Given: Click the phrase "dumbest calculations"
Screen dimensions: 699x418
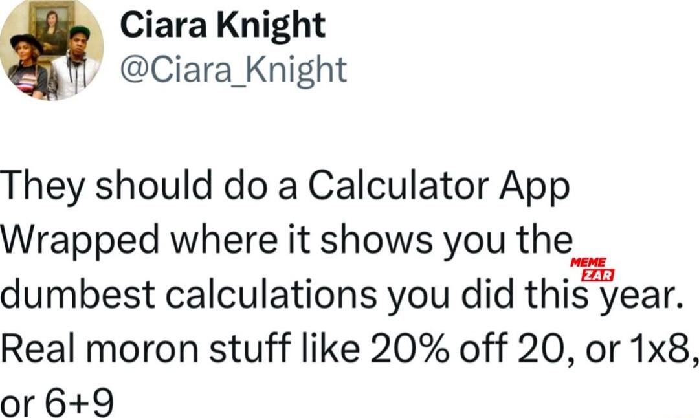Looking at the screenshot, I should pyautogui.click(x=189, y=296).
